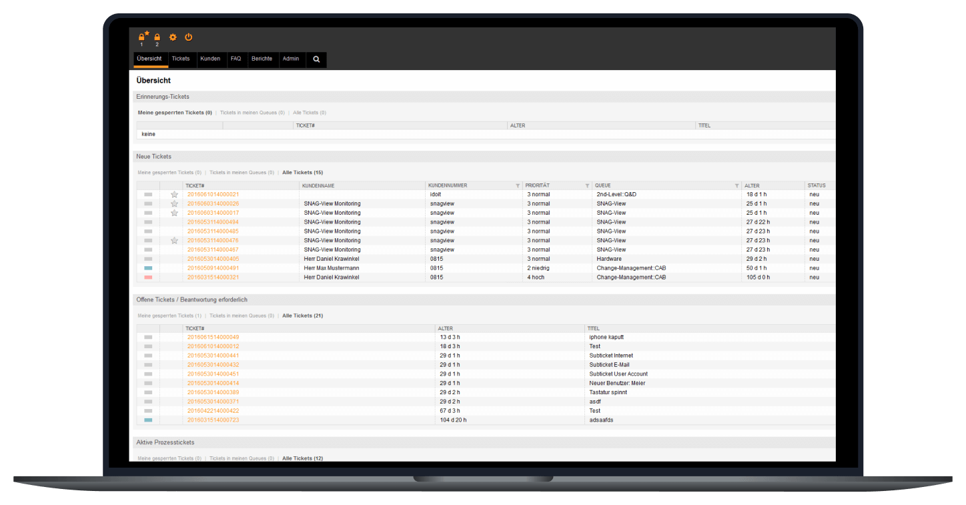The height and width of the screenshot is (505, 966).
Task: Click priority flag of ticket 2016061514000049
Action: pyautogui.click(x=148, y=337)
